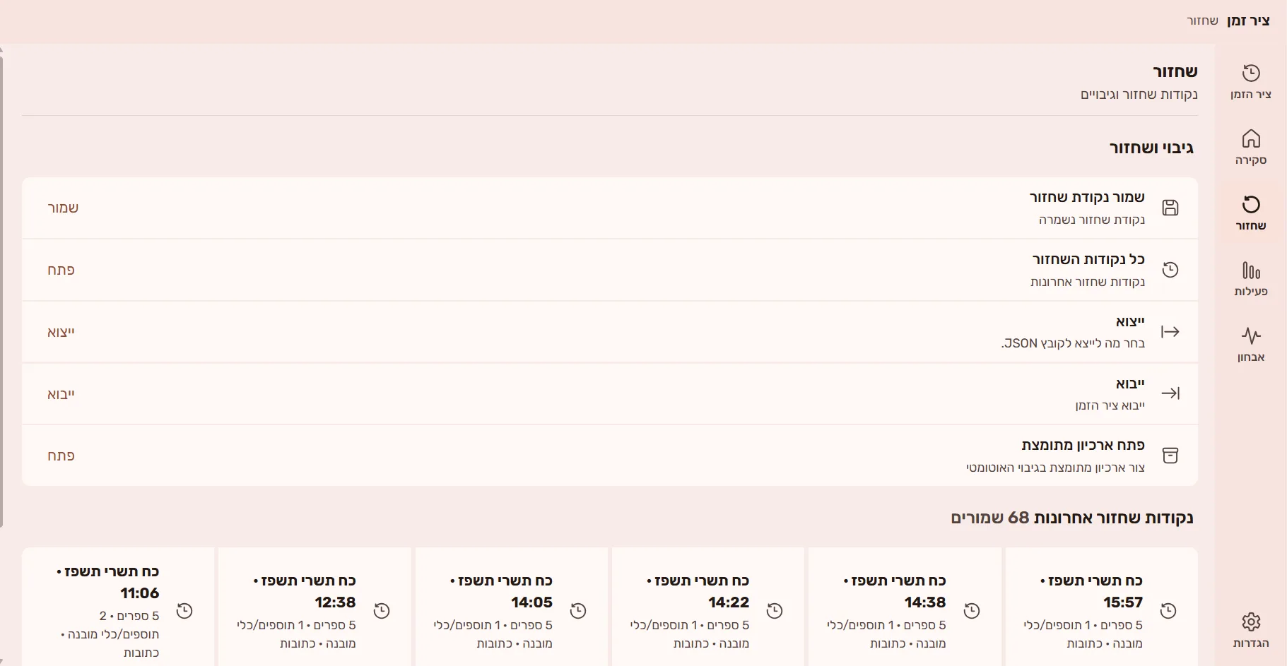Click the 14:38 time text
Screen dimensions: 1287x666
coord(925,602)
